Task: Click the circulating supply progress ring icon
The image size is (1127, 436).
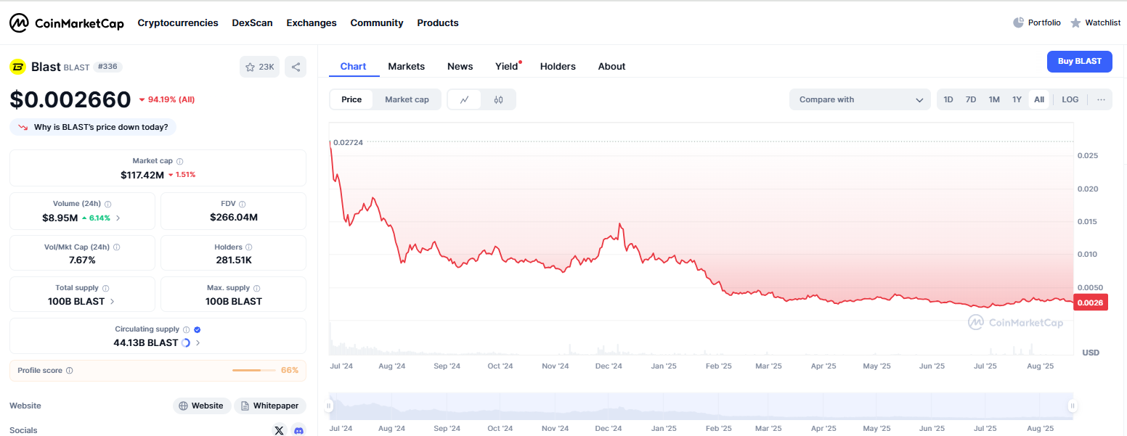Action: click(x=185, y=342)
